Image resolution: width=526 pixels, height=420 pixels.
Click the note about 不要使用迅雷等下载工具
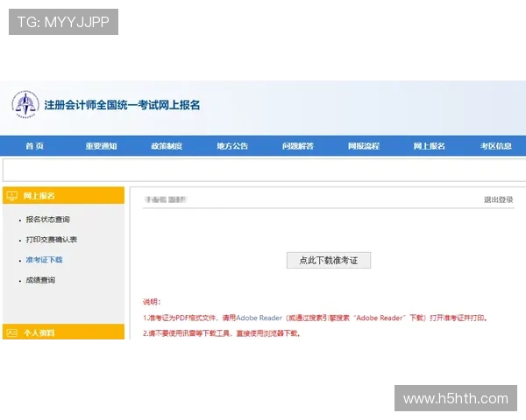coord(222,333)
